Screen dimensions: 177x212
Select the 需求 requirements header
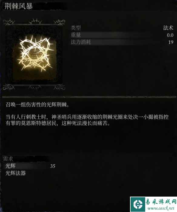(8, 159)
